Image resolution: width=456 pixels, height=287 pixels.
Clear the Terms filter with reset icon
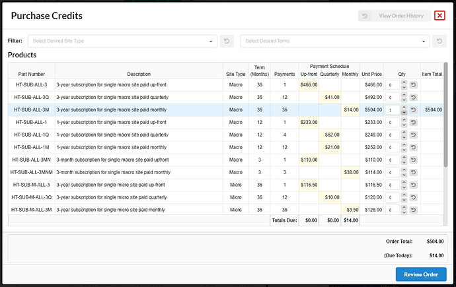pos(439,41)
